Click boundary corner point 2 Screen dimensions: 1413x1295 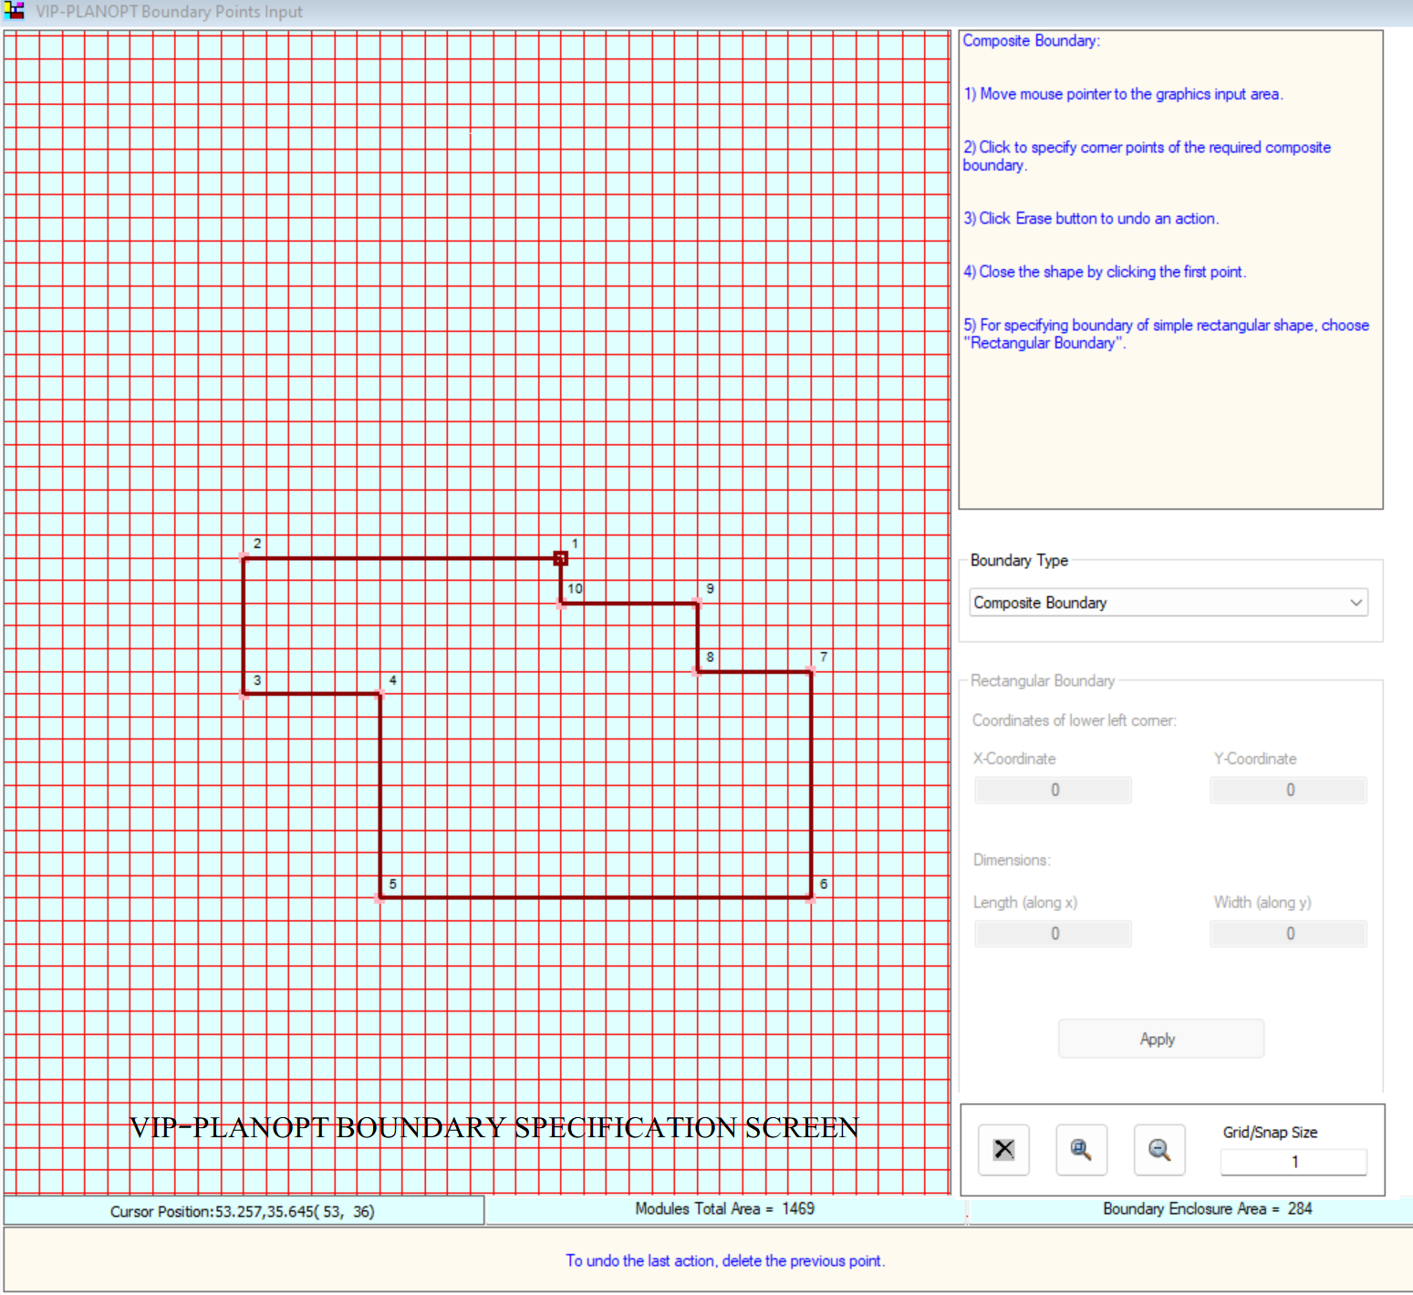tap(244, 557)
